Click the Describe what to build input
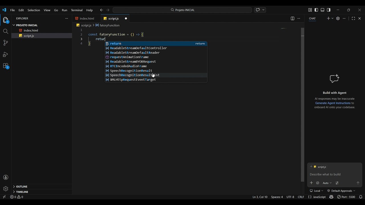The height and width of the screenshot is (205, 365). [x=334, y=174]
